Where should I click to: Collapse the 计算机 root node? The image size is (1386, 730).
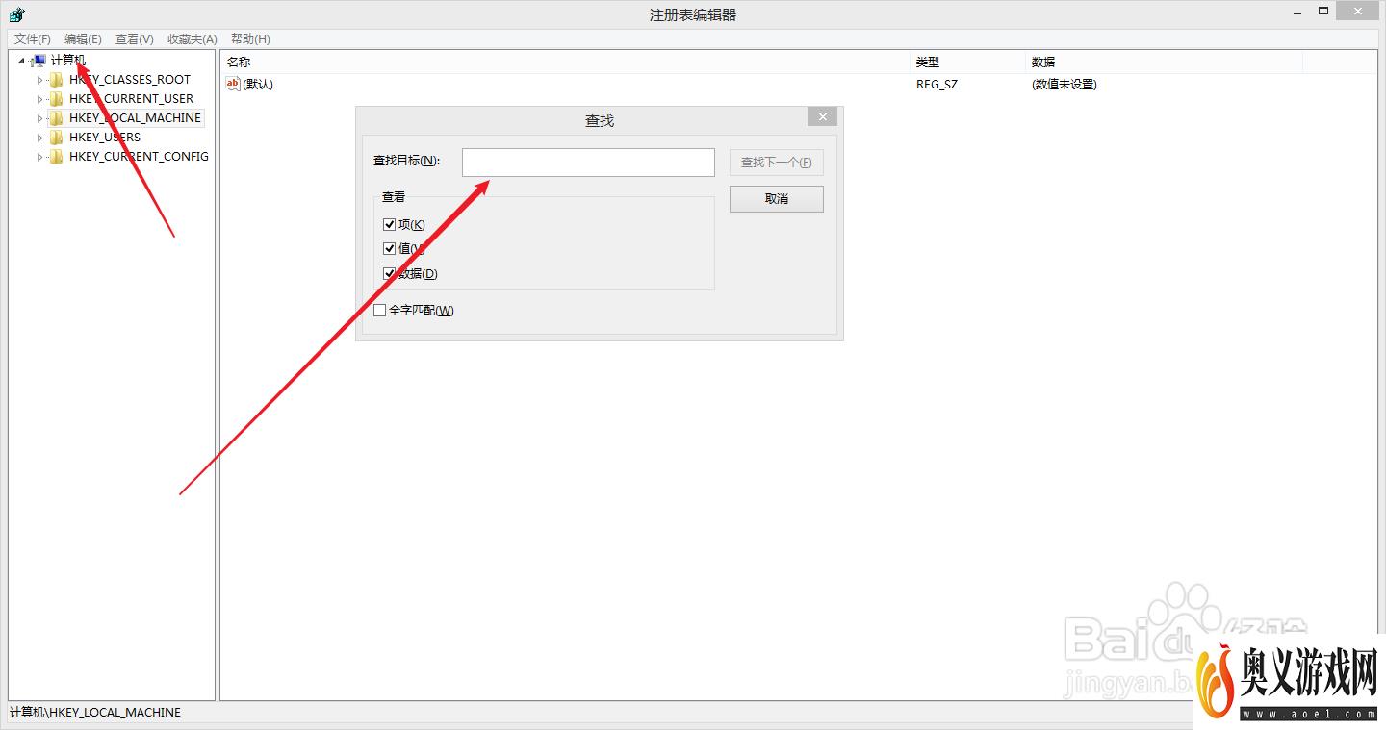(x=21, y=61)
